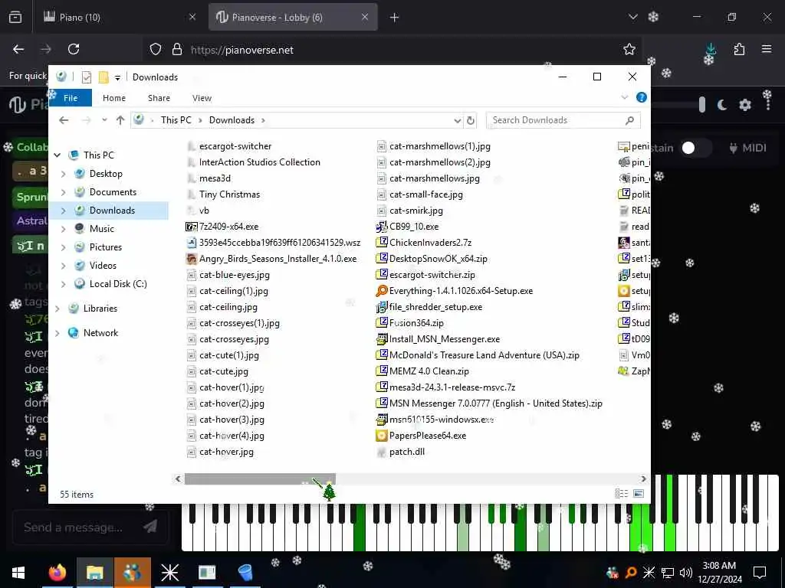This screenshot has width=785, height=588.
Task: Select the escargot-switcher folder icon
Action: coord(191,146)
